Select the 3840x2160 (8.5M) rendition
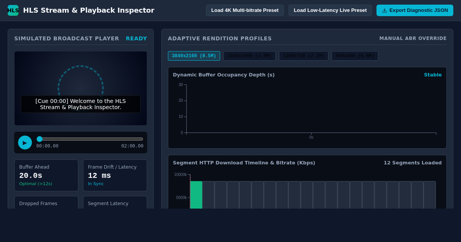The image size is (461, 242). coord(194,56)
